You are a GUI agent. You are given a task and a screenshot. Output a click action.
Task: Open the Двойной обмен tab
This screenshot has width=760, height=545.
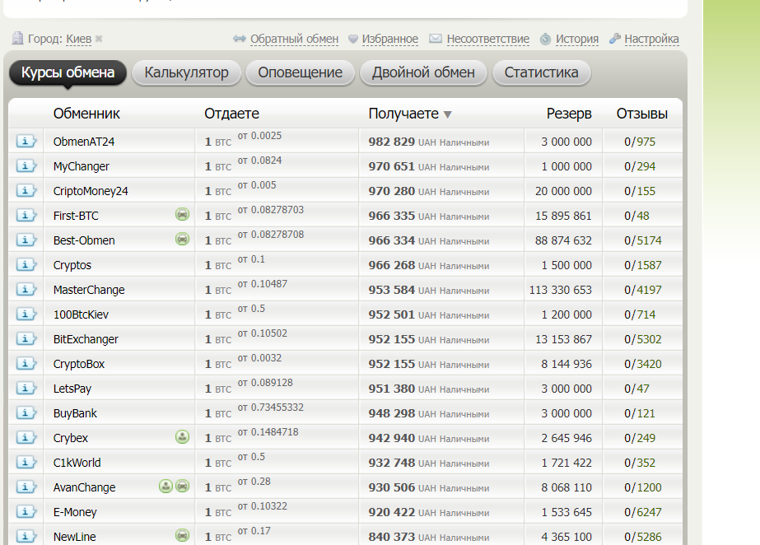click(x=423, y=72)
